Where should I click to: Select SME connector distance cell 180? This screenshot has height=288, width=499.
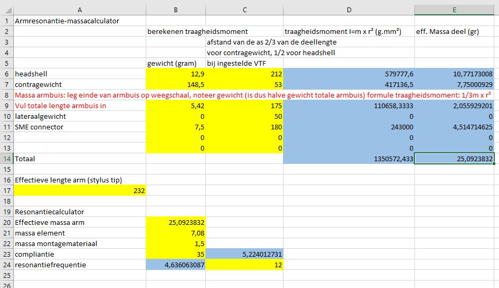click(x=244, y=127)
